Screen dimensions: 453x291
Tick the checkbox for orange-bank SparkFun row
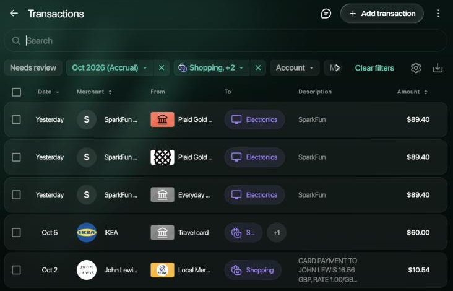tap(17, 119)
